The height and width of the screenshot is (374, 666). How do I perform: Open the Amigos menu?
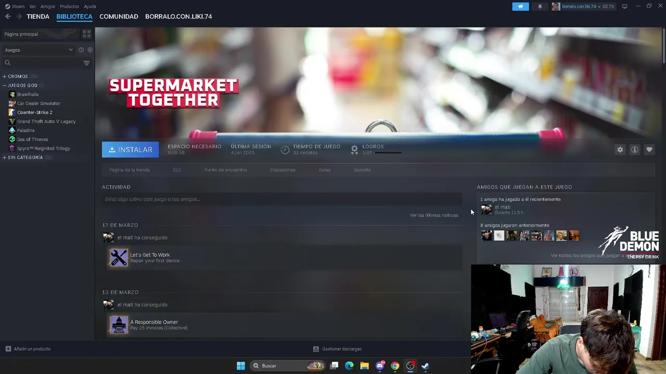click(x=48, y=6)
